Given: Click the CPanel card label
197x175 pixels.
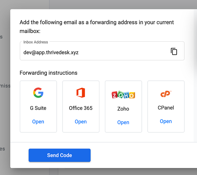Looking at the screenshot, I should pos(166,108).
